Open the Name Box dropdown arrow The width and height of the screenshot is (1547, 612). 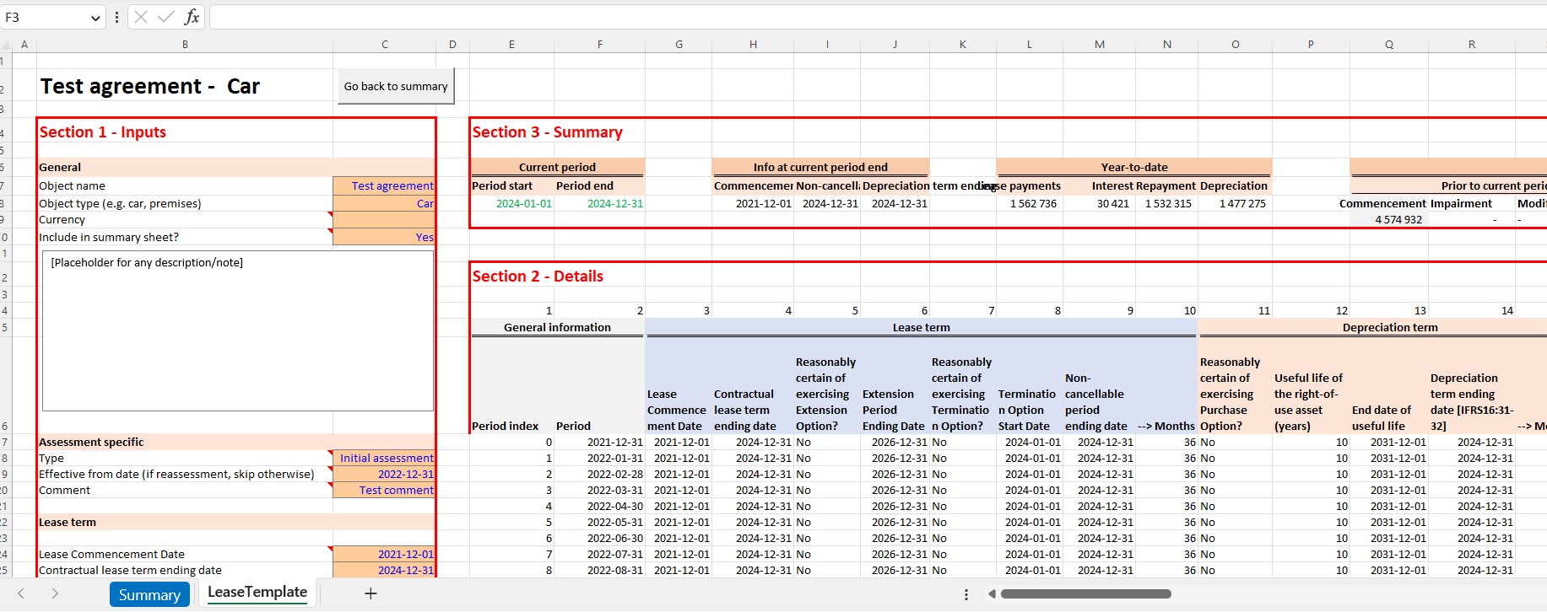click(x=95, y=18)
